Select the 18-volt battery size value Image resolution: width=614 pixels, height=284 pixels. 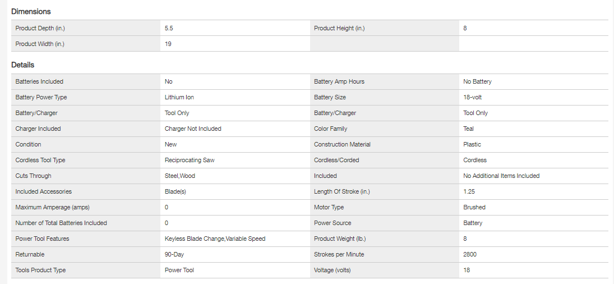473,97
